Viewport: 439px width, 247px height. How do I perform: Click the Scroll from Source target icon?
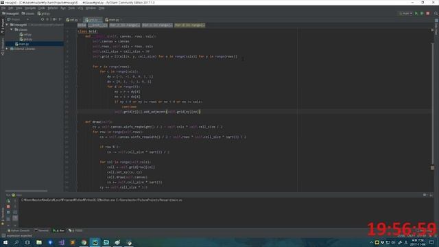coord(43,20)
